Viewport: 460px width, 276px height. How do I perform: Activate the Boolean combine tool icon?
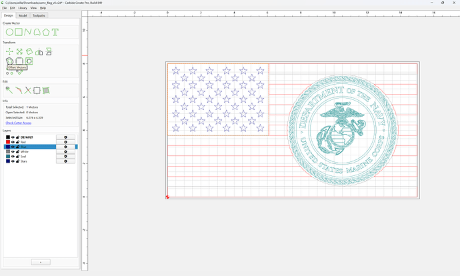[29, 61]
